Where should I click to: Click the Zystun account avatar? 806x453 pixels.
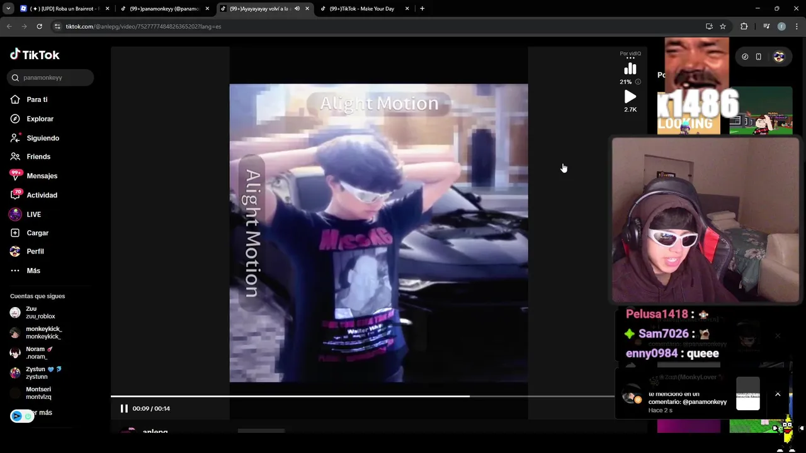15,373
